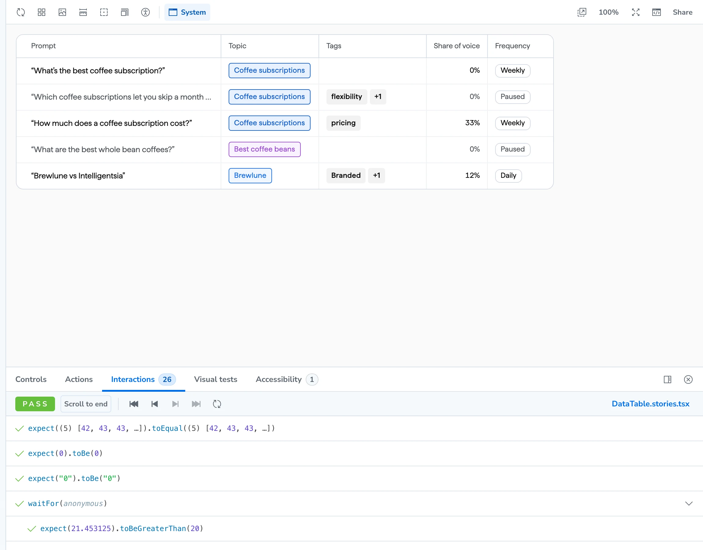This screenshot has height=550, width=703.
Task: Change the addon panel orientation icon
Action: 668,379
